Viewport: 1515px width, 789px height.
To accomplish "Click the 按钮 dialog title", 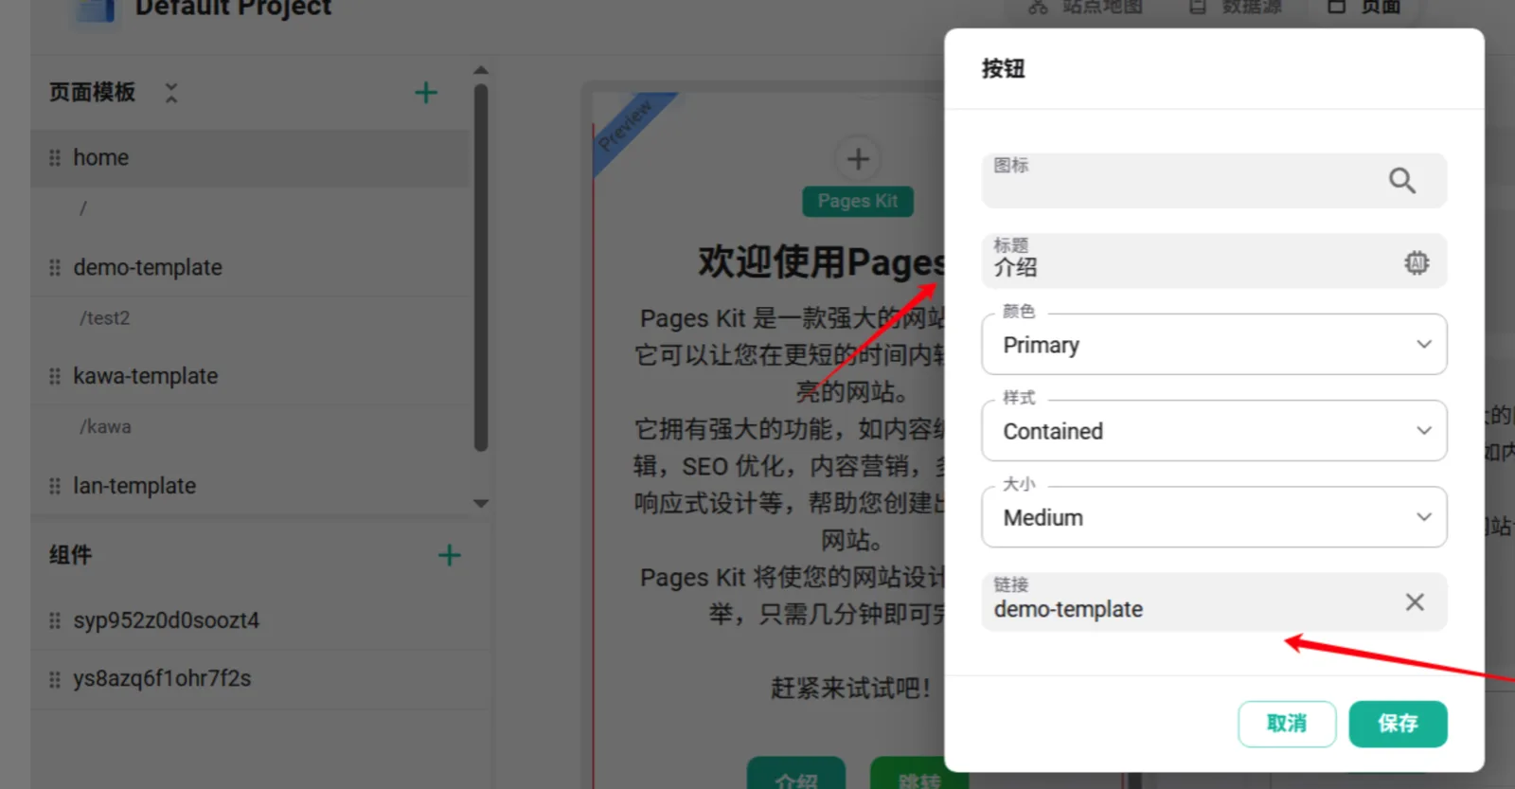I will (1004, 69).
